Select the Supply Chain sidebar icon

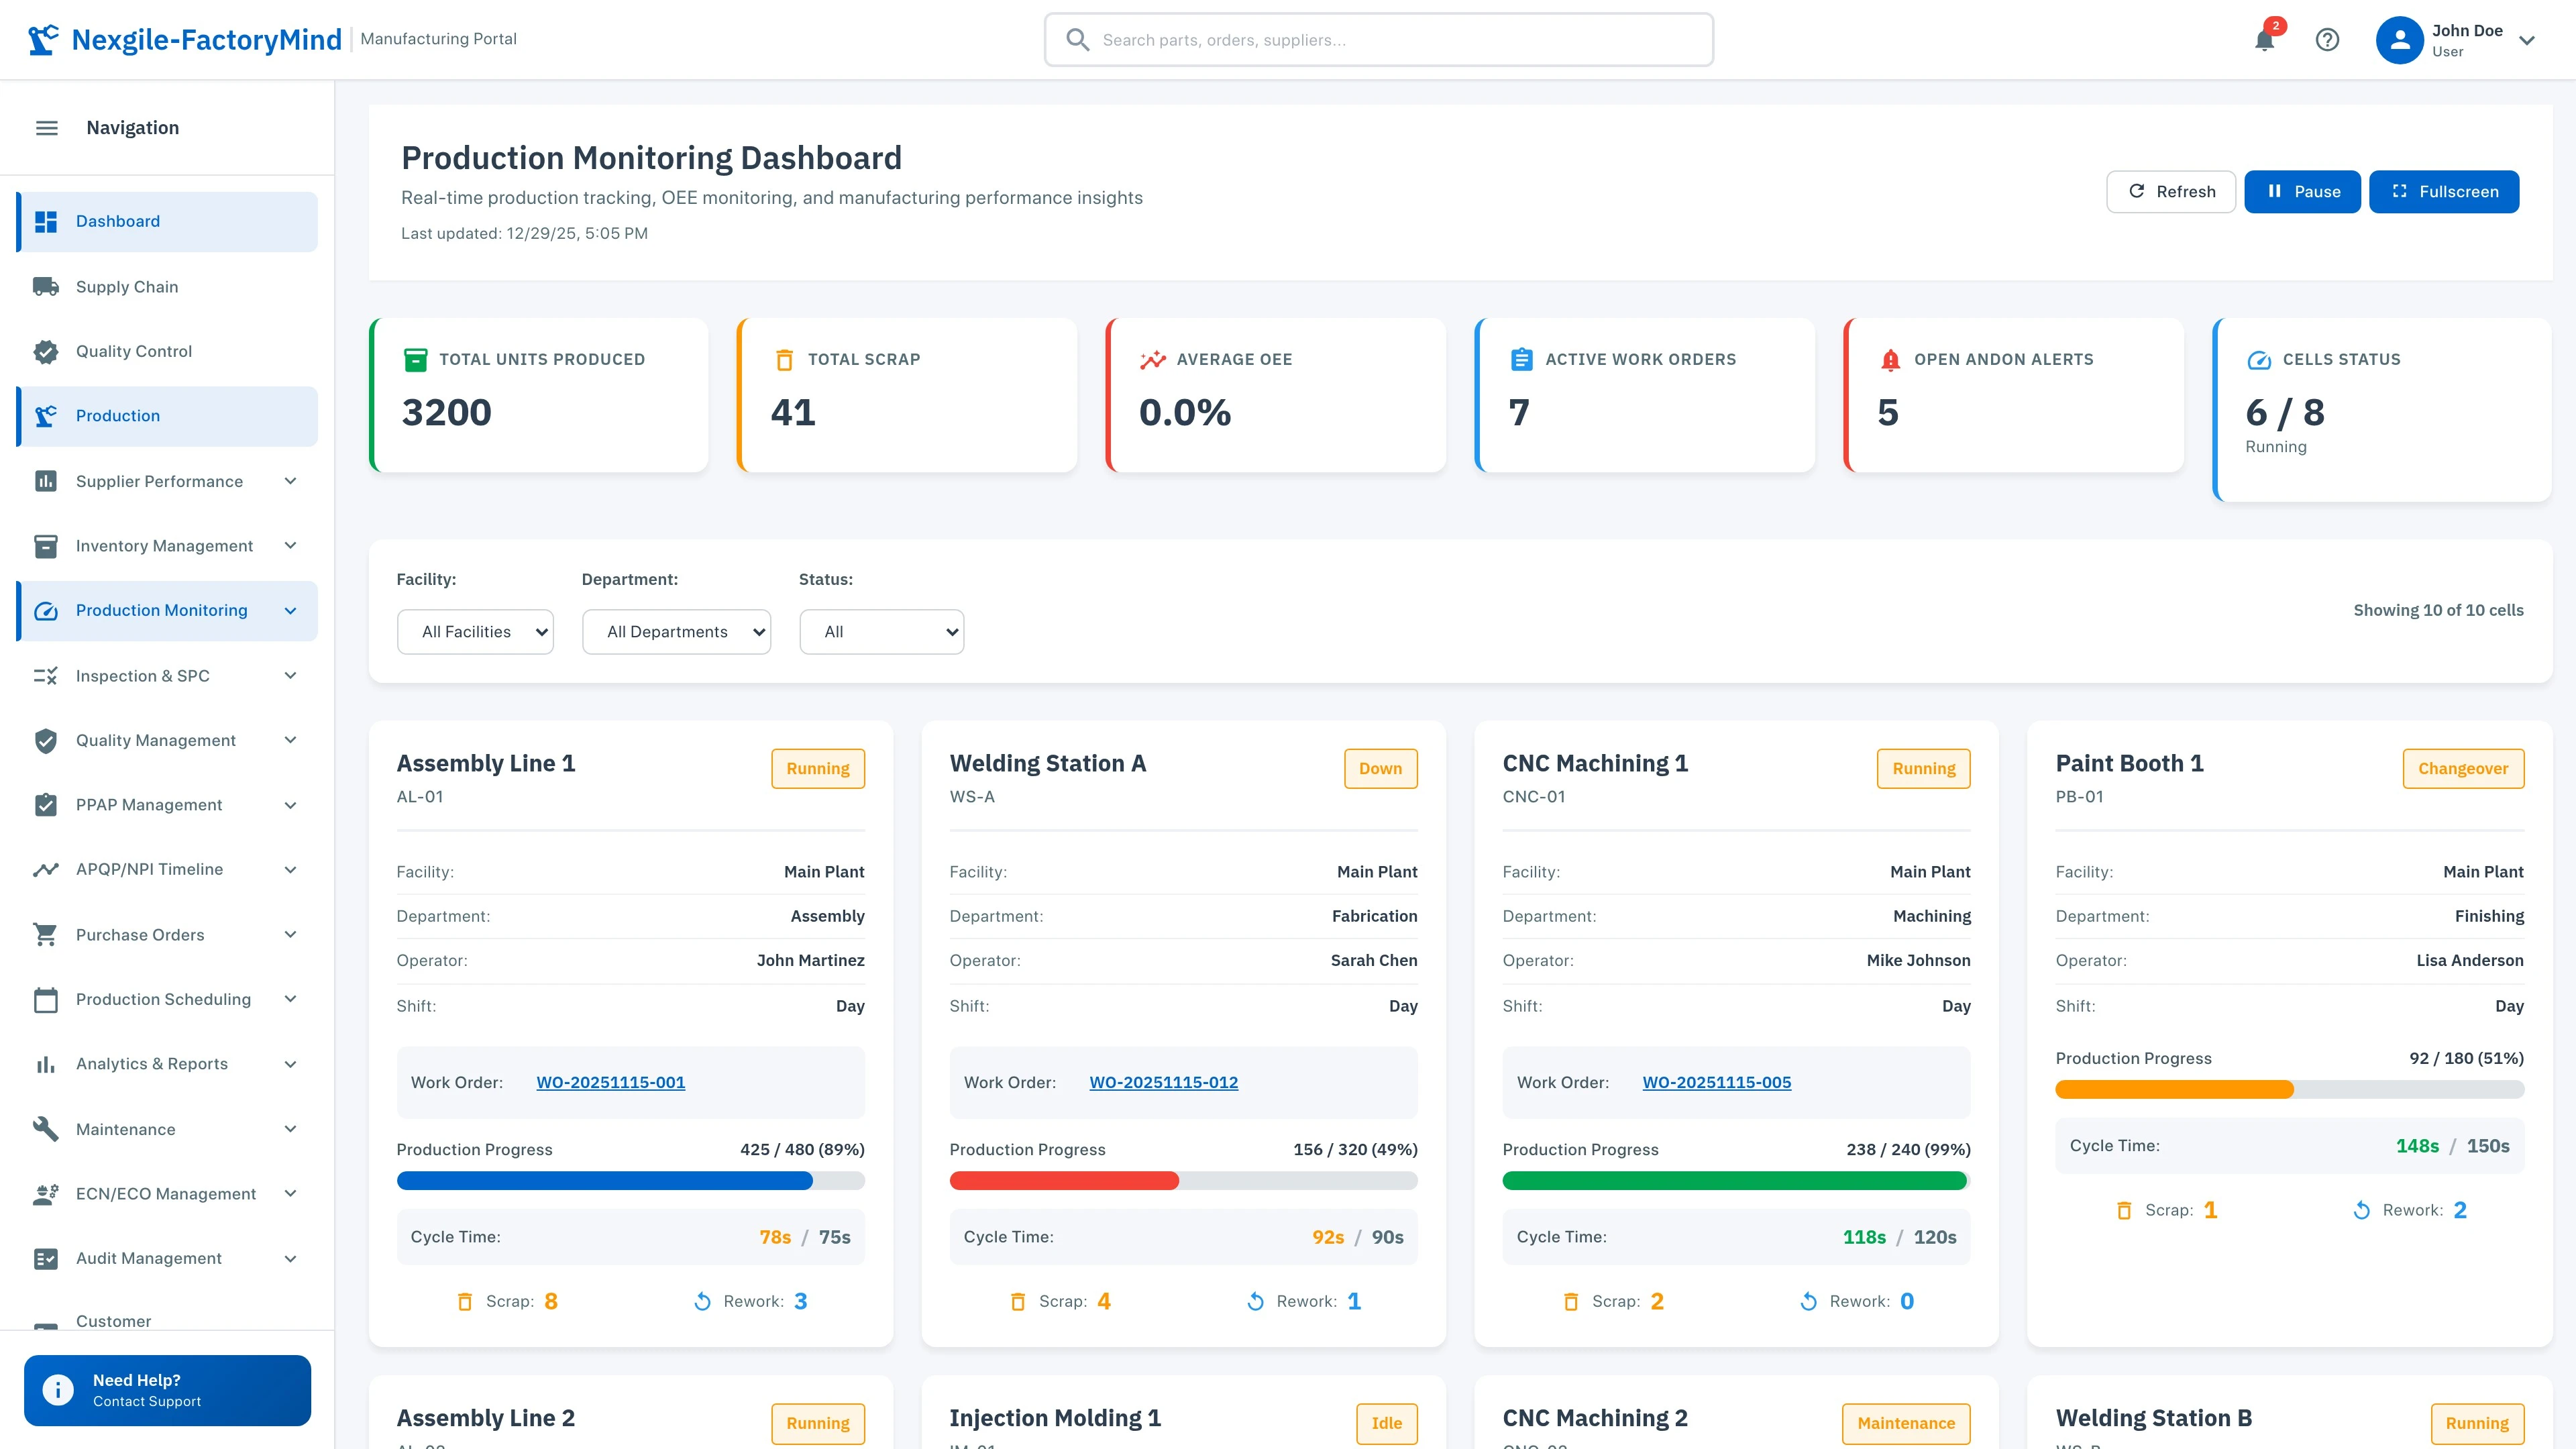pos(46,286)
